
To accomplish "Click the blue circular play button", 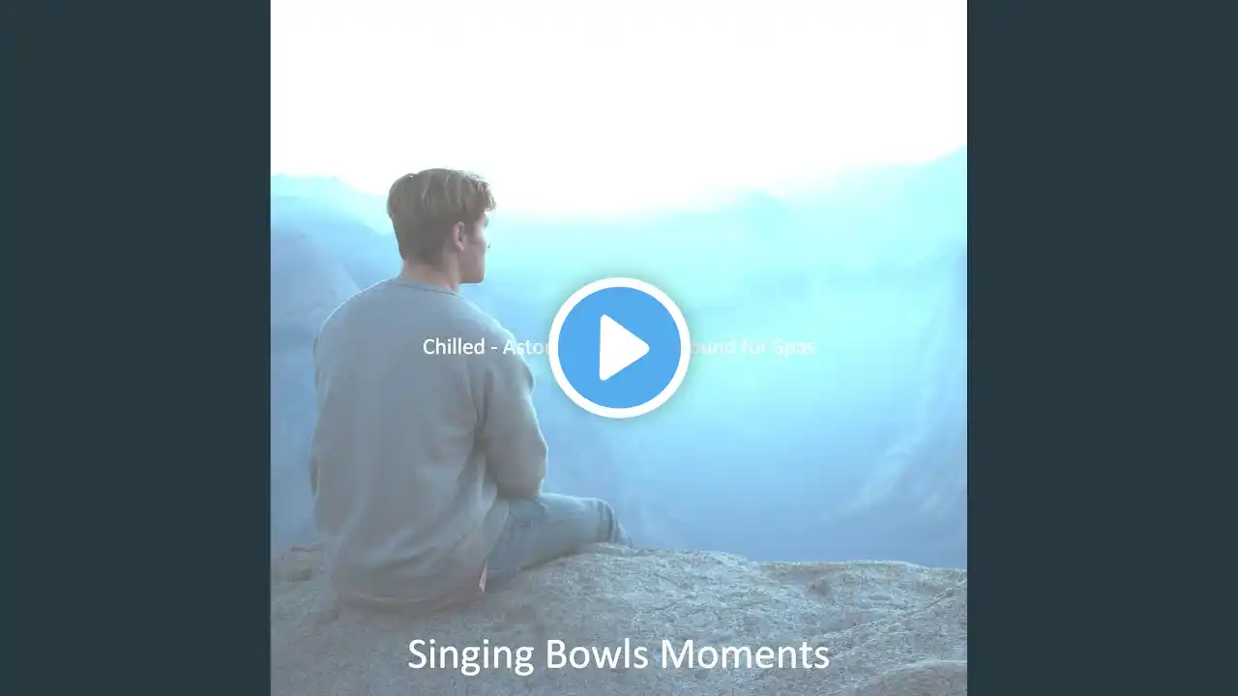I will pyautogui.click(x=619, y=348).
